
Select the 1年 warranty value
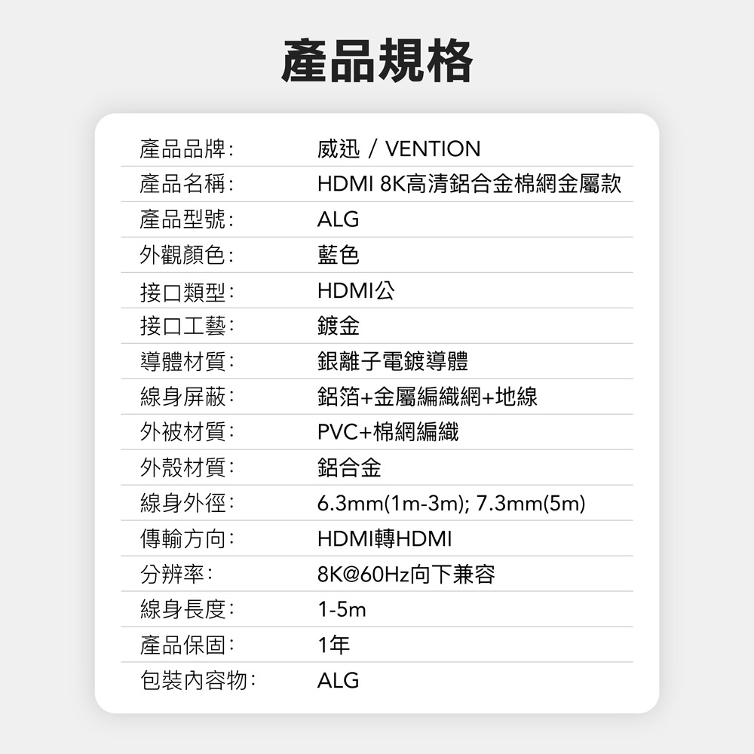pyautogui.click(x=334, y=645)
